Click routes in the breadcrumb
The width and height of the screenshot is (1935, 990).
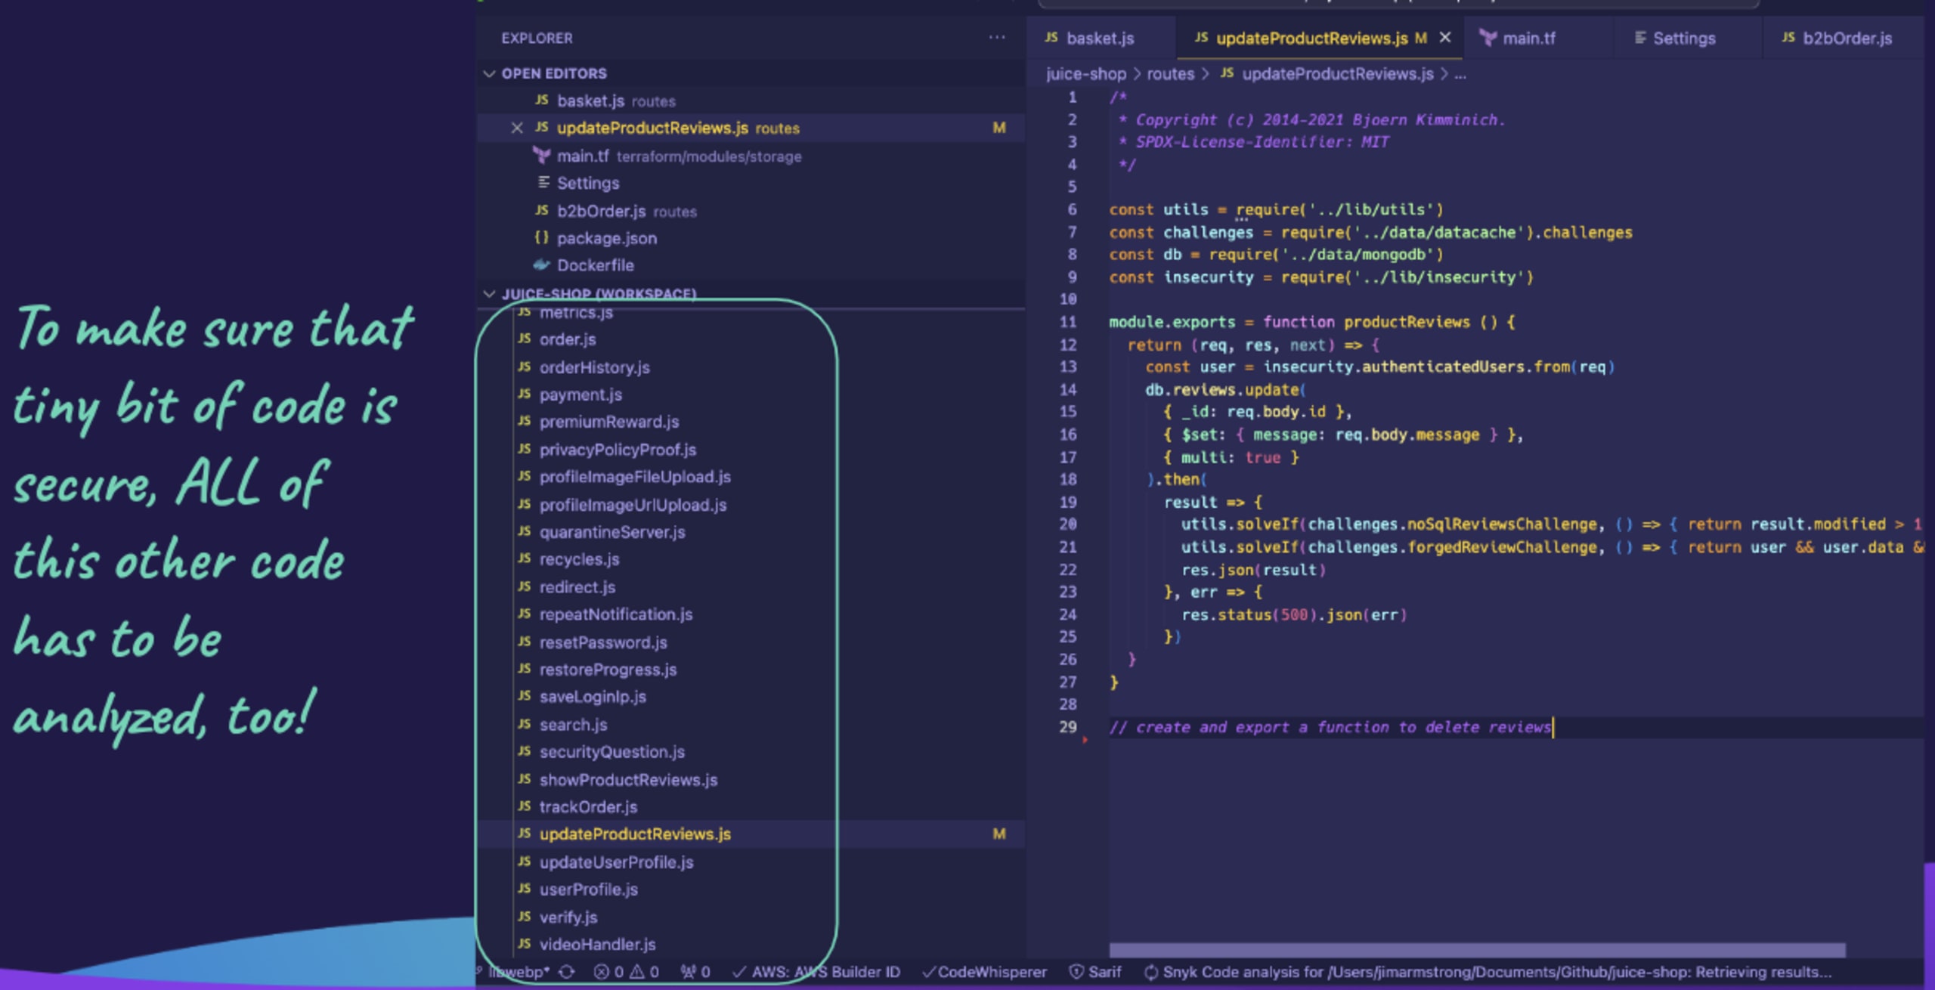click(1170, 74)
